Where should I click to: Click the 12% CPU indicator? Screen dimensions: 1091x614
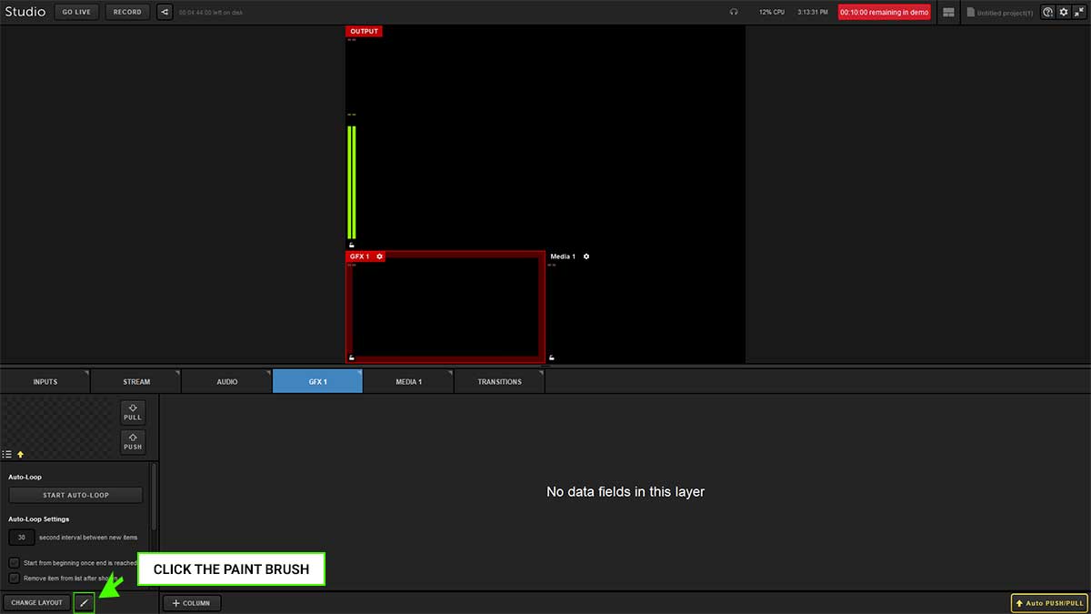(x=772, y=13)
